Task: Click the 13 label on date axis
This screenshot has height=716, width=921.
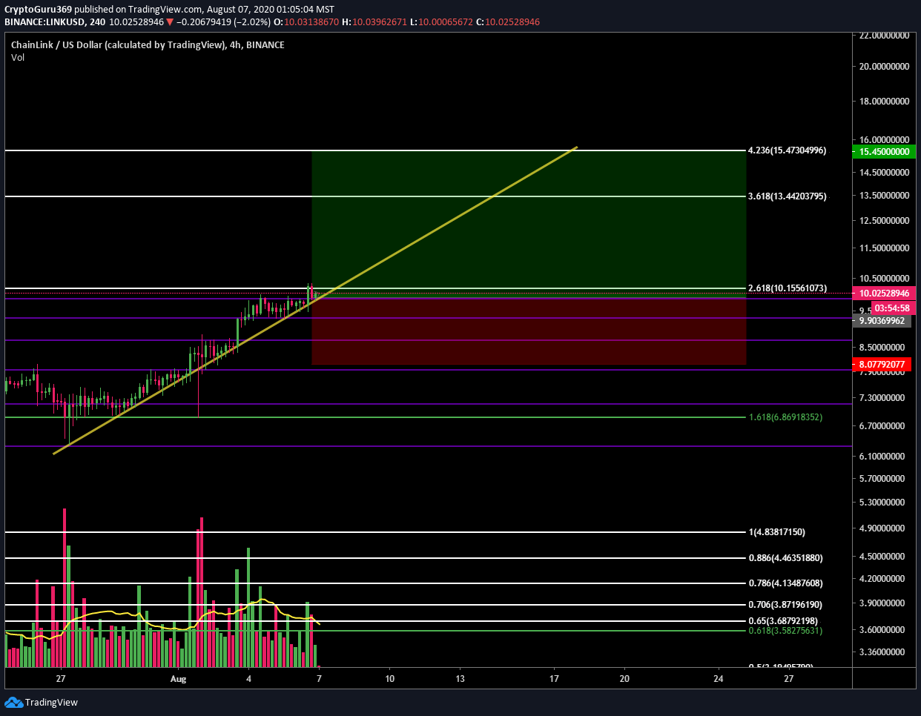Action: click(x=460, y=679)
